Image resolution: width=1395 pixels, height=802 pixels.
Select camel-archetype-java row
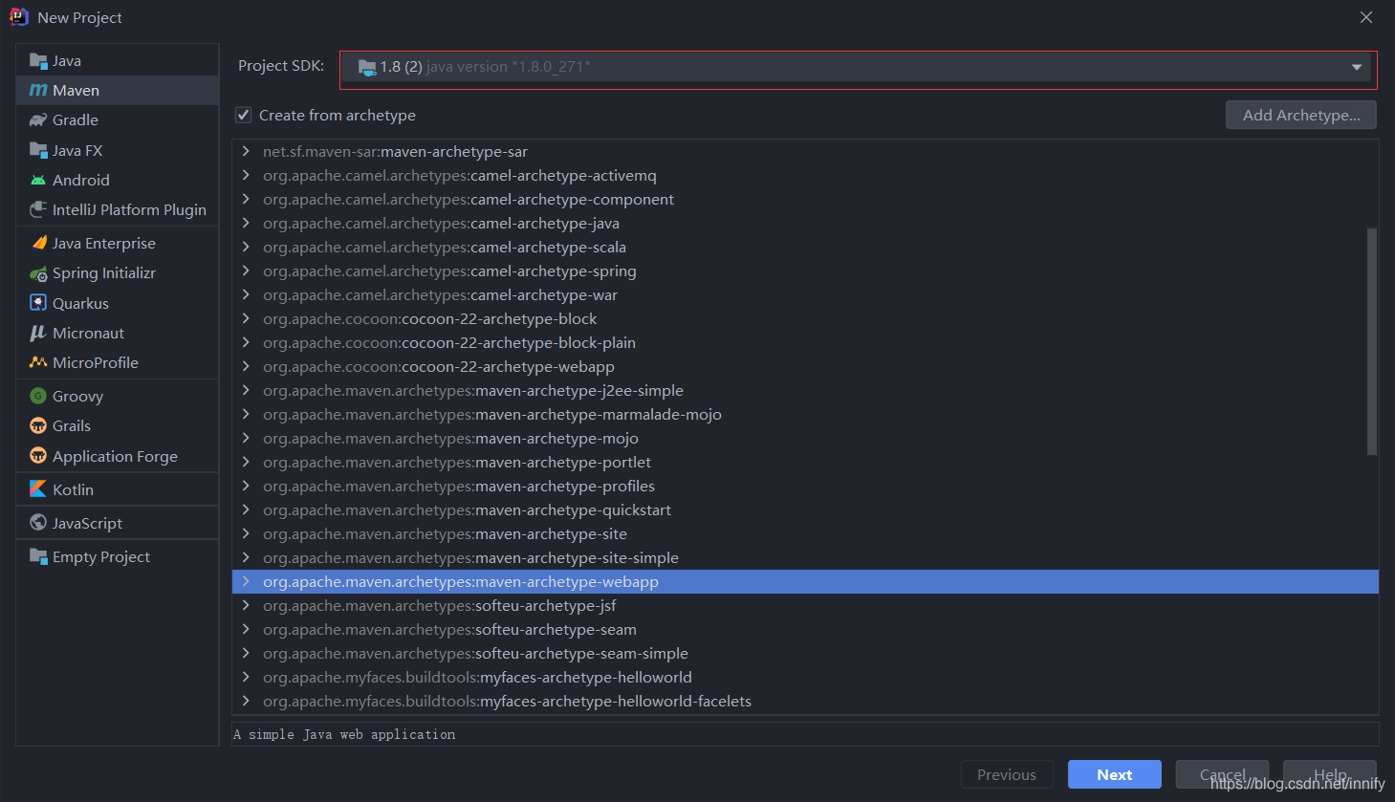pos(805,223)
